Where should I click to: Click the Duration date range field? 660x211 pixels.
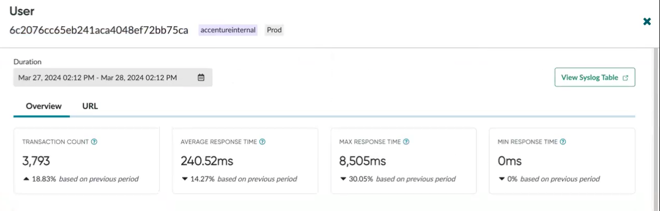coord(113,78)
